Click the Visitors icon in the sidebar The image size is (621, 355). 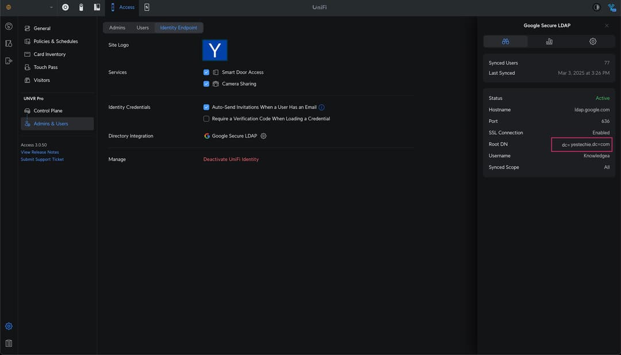pos(28,80)
